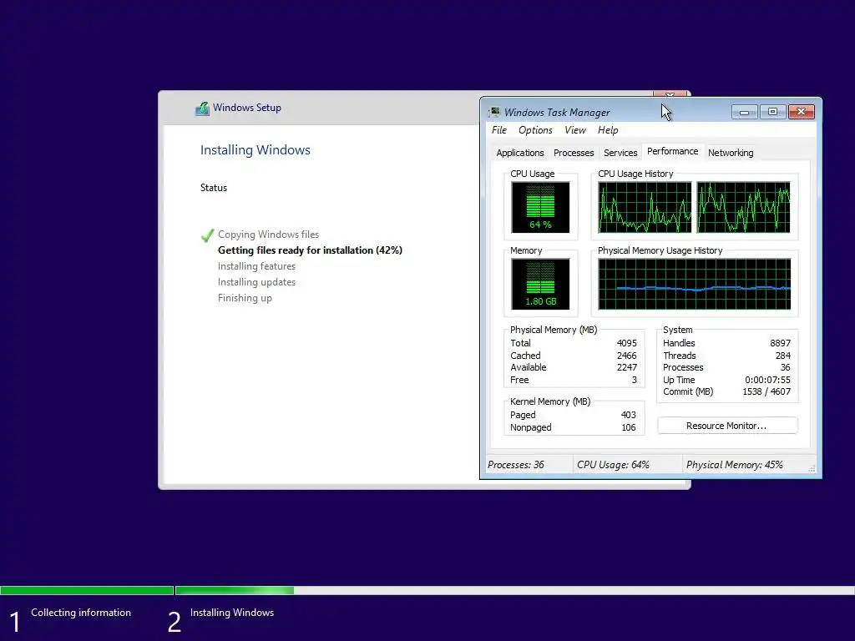Click the Physical Memory Total value 4095

click(626, 343)
